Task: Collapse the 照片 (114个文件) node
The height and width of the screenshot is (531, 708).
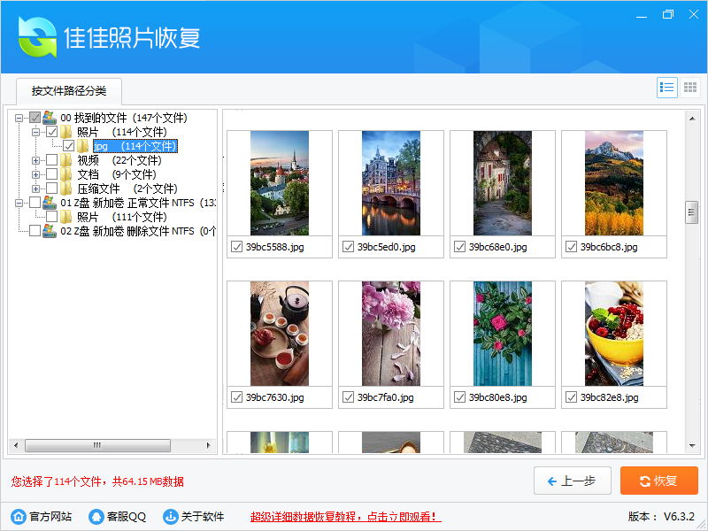Action: [35, 132]
